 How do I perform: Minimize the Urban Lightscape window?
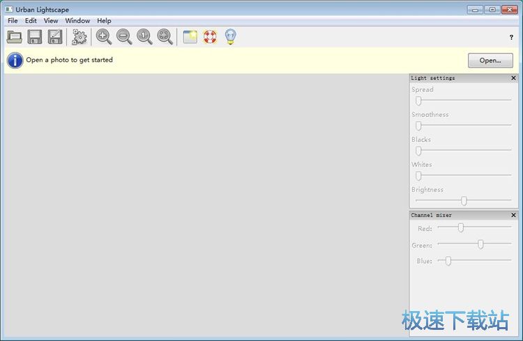click(x=475, y=10)
